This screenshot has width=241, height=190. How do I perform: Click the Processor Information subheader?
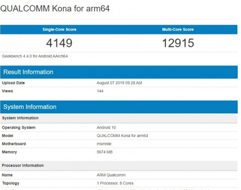[x=119, y=165]
